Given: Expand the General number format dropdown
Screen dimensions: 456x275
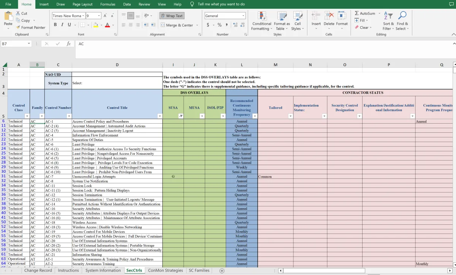Looking at the screenshot, I should click(243, 16).
